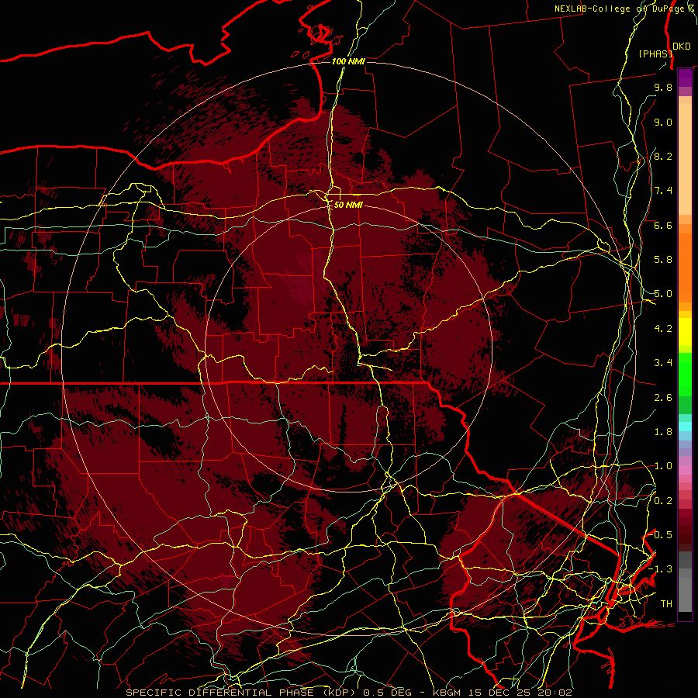Click the 0.2 scale value
The height and width of the screenshot is (698, 698).
tap(663, 500)
